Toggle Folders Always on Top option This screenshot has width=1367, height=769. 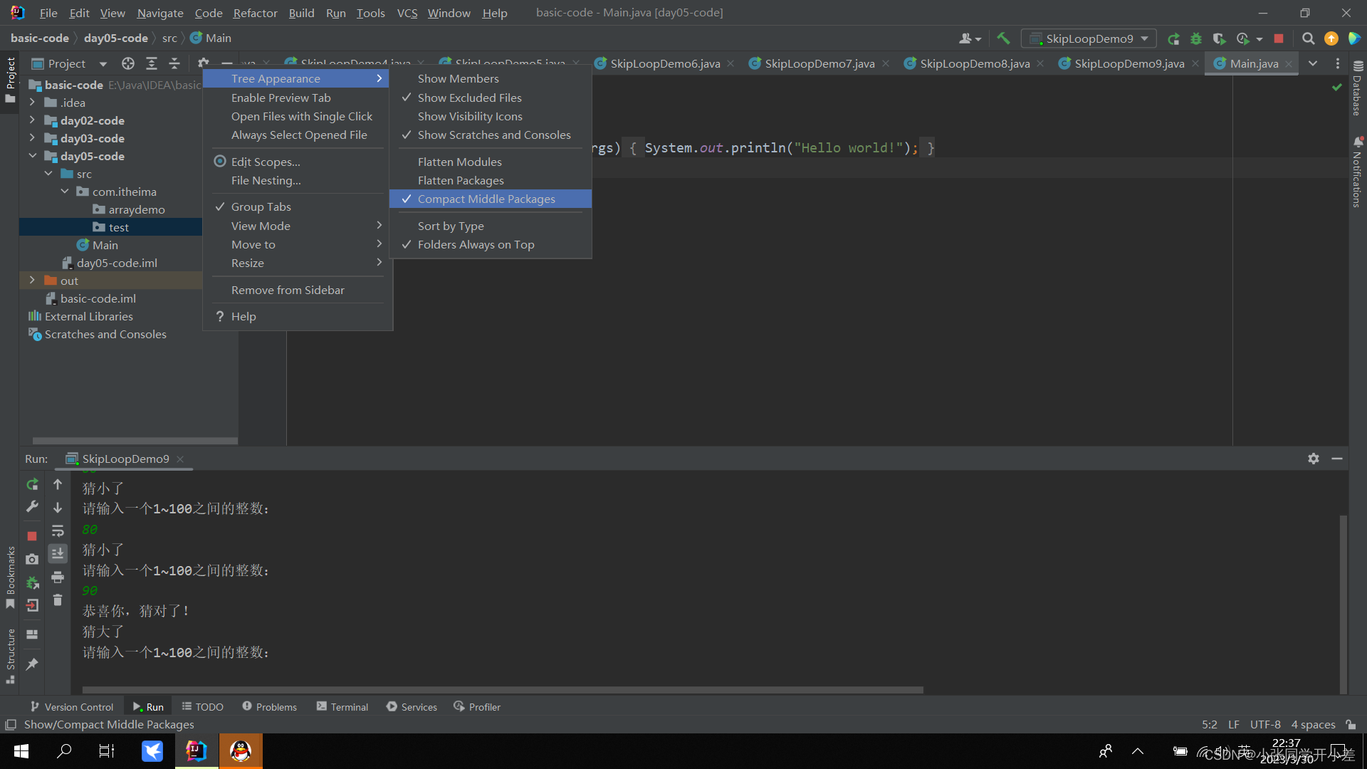476,244
